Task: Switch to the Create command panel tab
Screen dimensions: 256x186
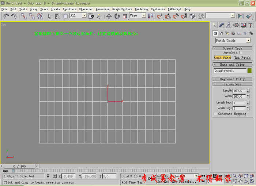Action: [x=215, y=25]
